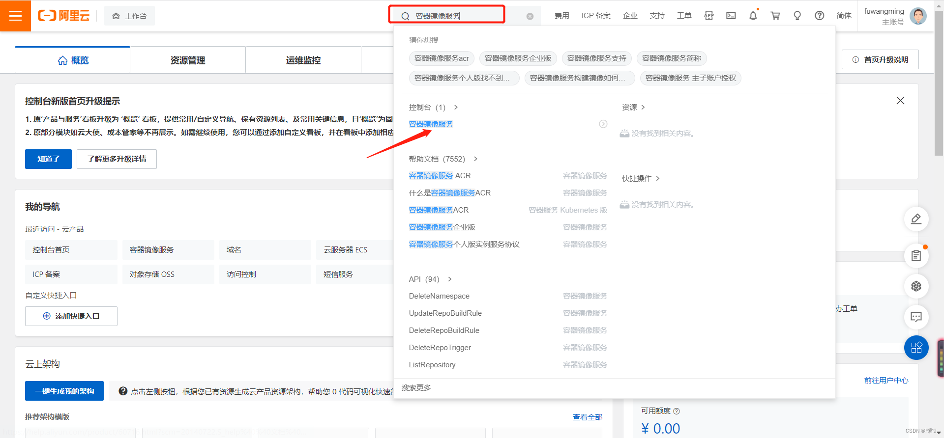
Task: Close the upgrade notice panel
Action: click(x=900, y=101)
